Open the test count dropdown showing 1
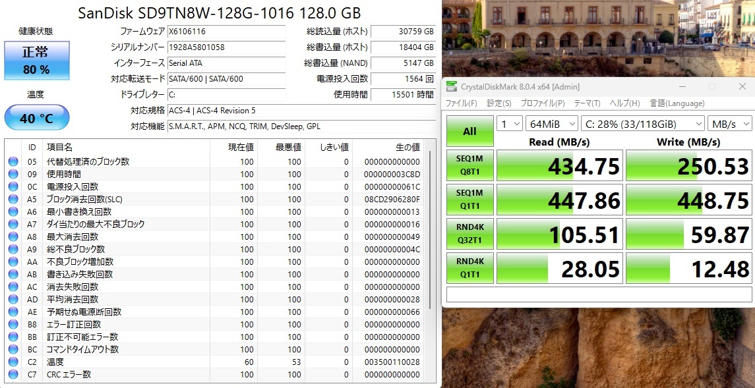Image resolution: width=755 pixels, height=388 pixels. 510,124
